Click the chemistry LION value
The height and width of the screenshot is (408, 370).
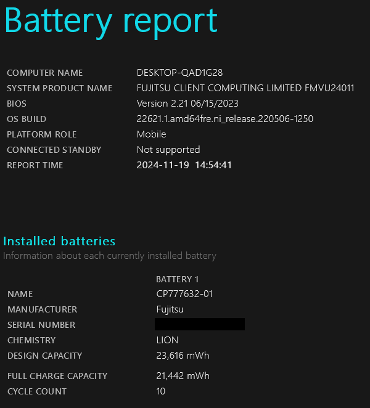(167, 340)
